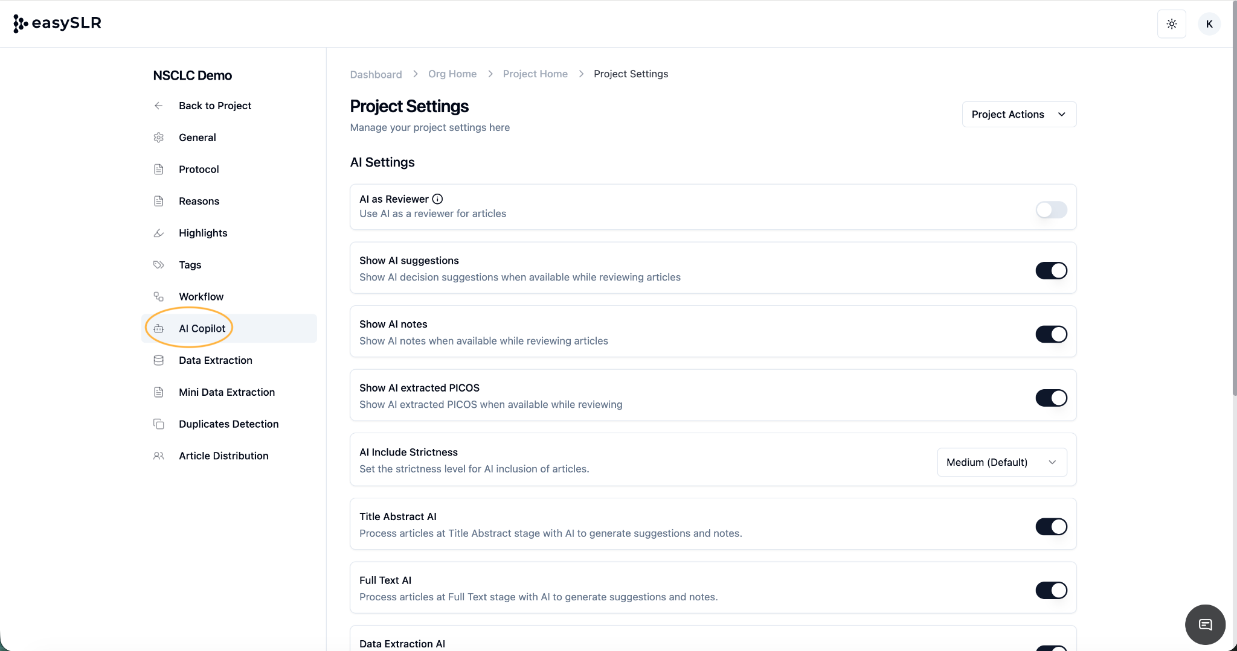Go to Org Home breadcrumb link
Image resolution: width=1237 pixels, height=651 pixels.
tap(452, 74)
